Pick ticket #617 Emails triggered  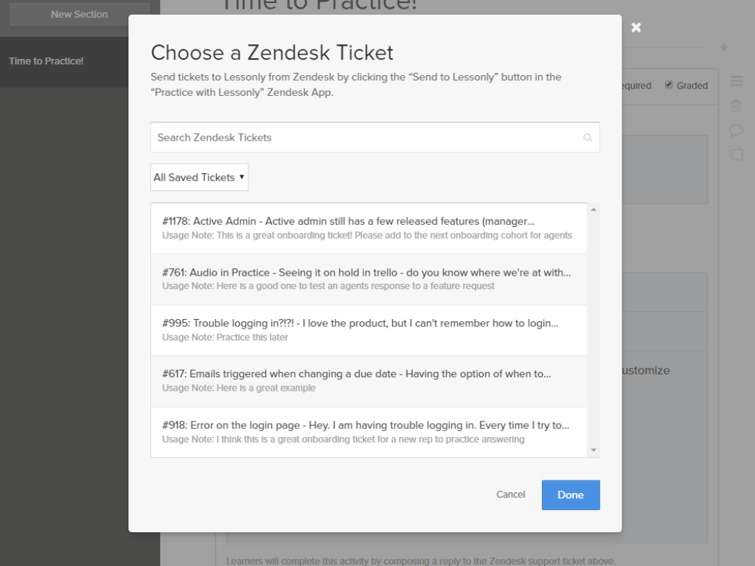coord(368,380)
